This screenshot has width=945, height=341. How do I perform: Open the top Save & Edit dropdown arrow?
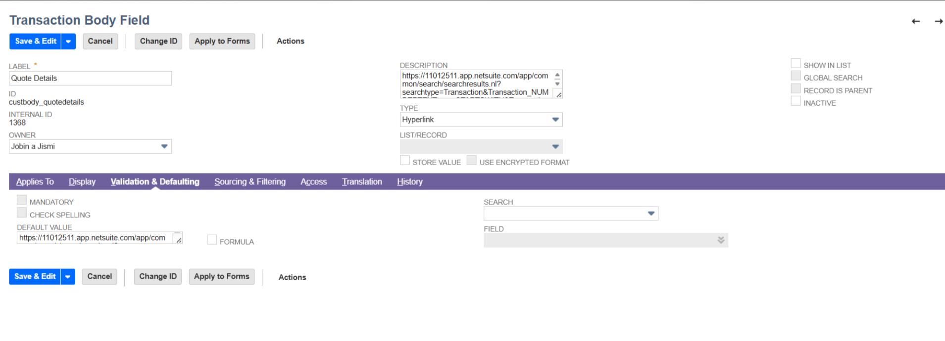[68, 42]
